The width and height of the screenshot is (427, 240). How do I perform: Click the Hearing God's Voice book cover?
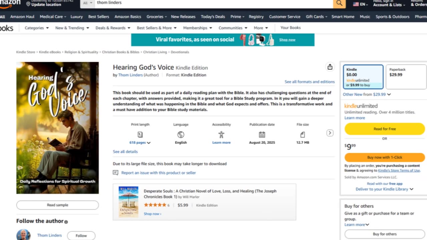point(57,128)
